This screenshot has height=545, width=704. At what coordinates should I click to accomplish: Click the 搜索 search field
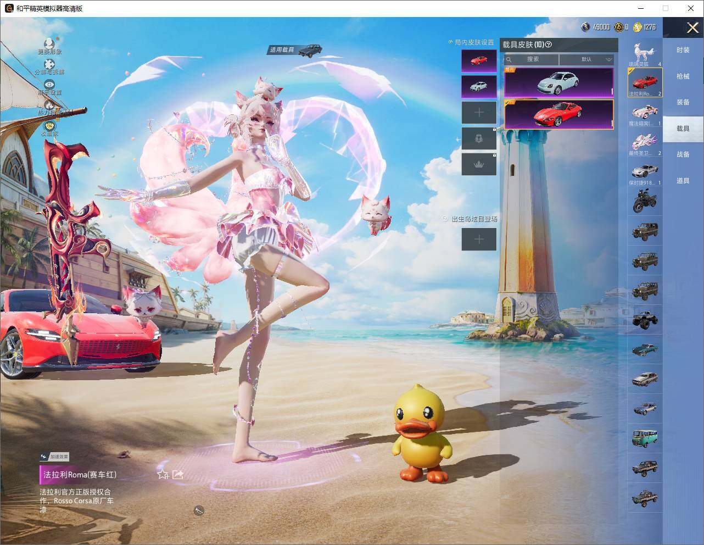pos(531,59)
